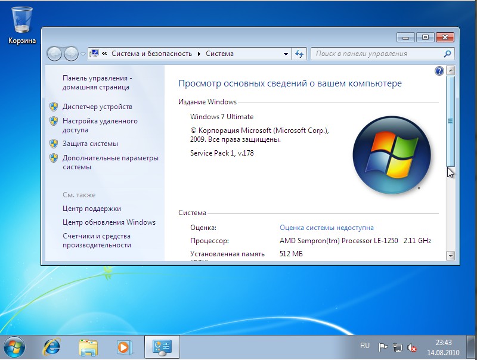Open Центр обновления Windows link
This screenshot has width=477, height=360.
point(109,222)
